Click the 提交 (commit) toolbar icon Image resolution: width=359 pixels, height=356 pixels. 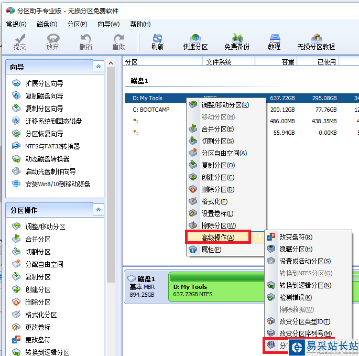[x=20, y=42]
